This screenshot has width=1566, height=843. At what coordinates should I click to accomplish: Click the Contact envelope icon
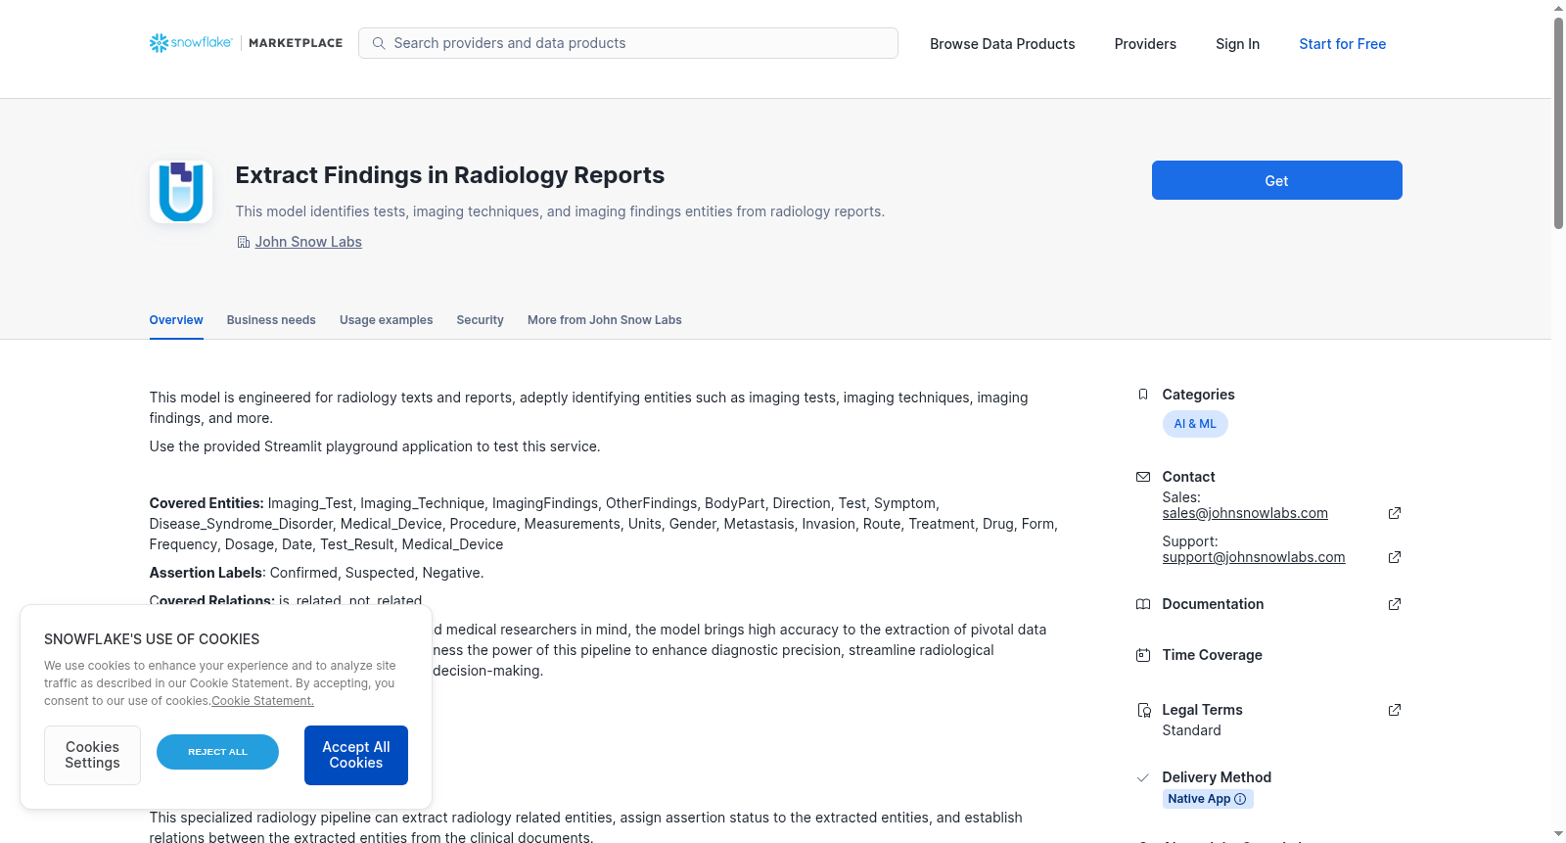coord(1142,477)
